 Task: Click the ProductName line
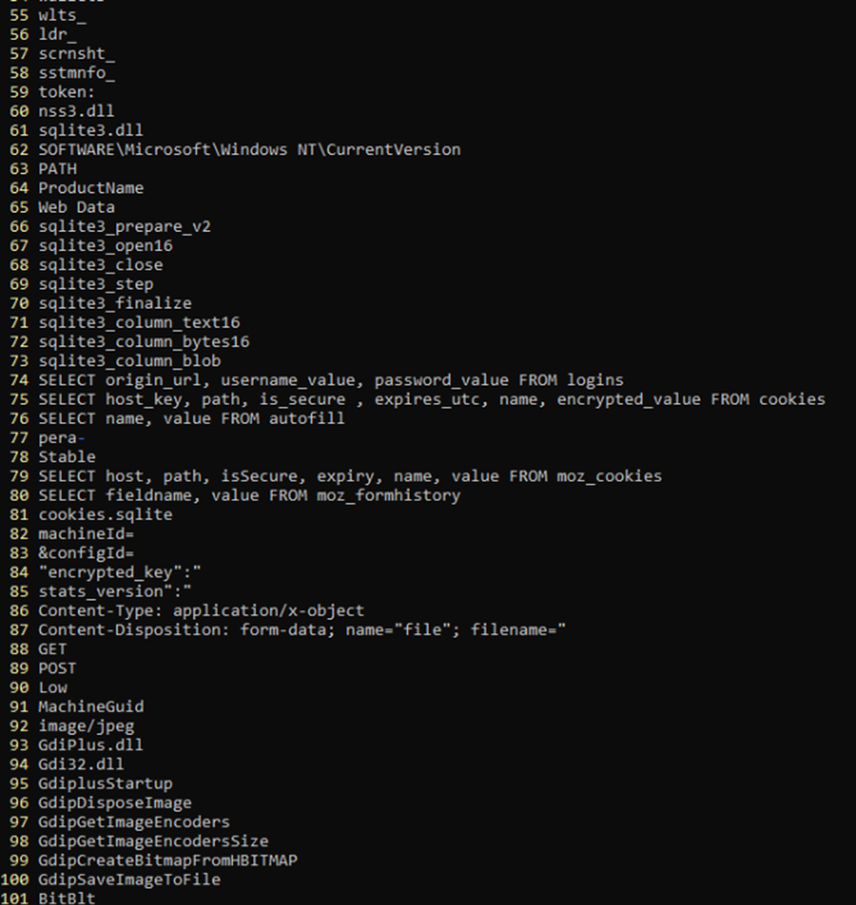coord(91,188)
